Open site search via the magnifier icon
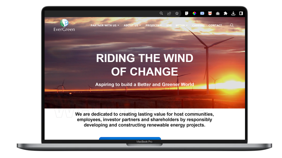282x158 pixels. (232, 25)
